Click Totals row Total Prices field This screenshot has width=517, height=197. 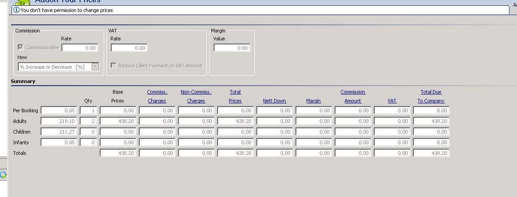tap(235, 153)
